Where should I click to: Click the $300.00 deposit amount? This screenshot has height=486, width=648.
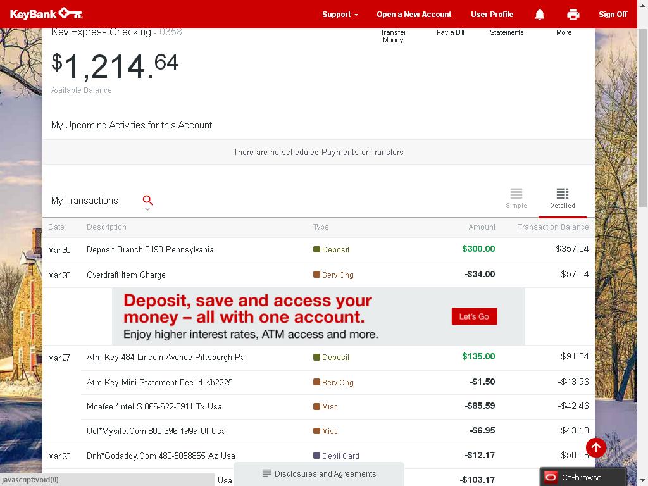click(478, 249)
